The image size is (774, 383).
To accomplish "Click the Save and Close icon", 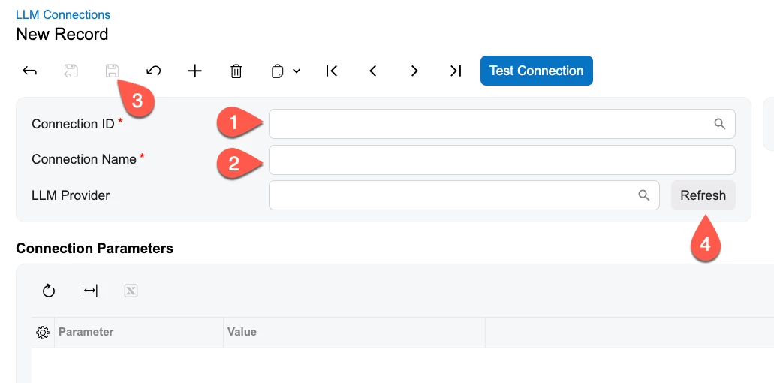I will tap(71, 71).
